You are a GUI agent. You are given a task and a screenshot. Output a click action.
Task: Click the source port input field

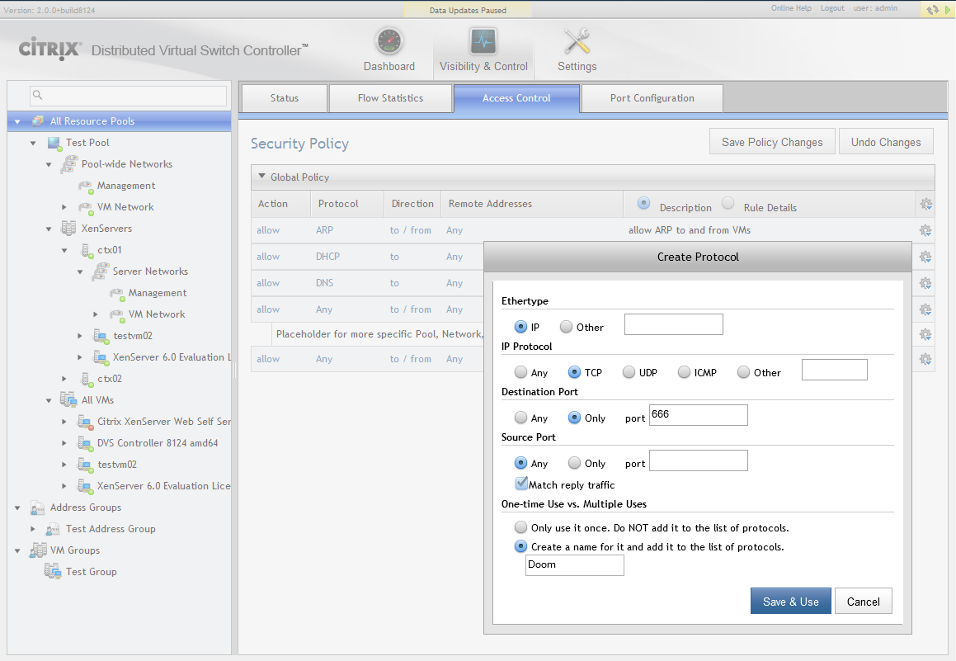pos(698,460)
